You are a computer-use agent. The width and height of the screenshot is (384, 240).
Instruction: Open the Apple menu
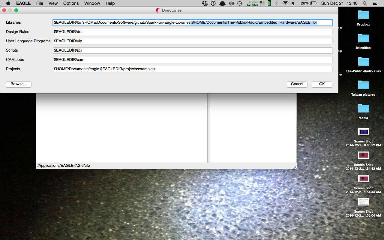pos(8,3)
